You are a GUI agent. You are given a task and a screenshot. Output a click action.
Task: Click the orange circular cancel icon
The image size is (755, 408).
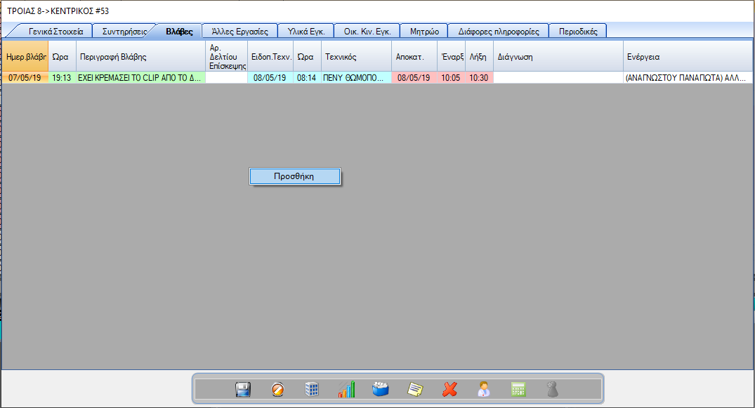[278, 390]
